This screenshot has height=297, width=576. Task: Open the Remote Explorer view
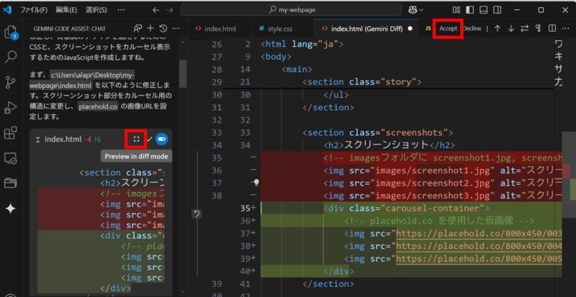pyautogui.click(x=10, y=158)
